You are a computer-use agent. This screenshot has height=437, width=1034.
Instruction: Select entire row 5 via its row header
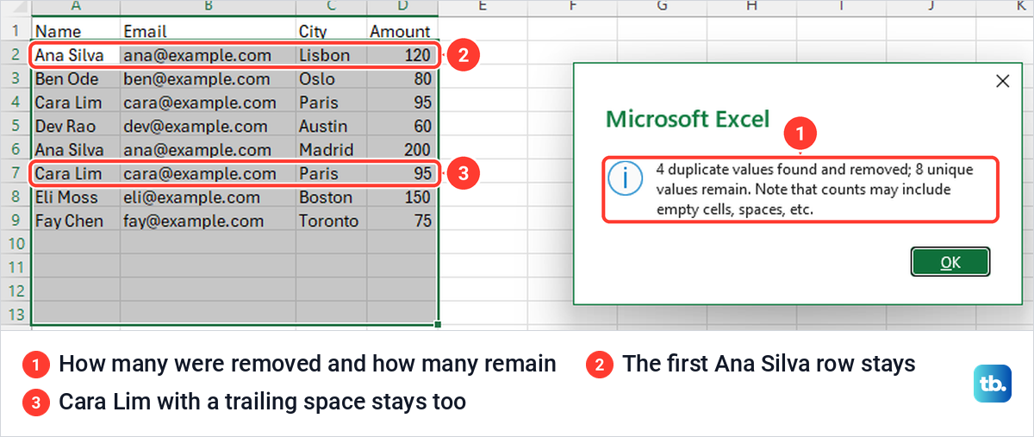pos(16,126)
